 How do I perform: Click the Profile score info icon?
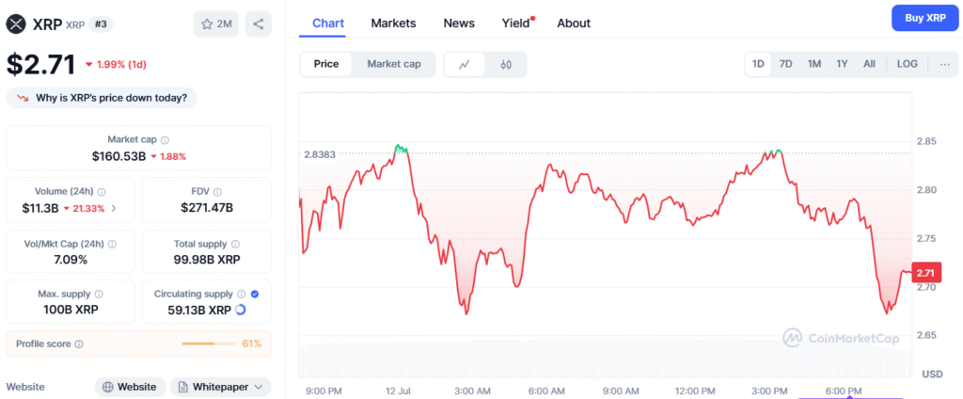point(79,343)
